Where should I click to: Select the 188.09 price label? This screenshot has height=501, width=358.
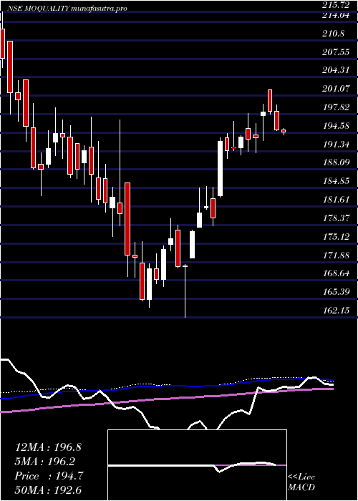pos(334,162)
